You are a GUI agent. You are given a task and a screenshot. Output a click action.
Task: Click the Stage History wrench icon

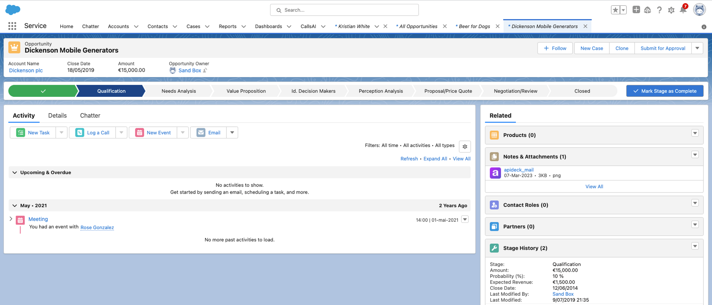[494, 248]
